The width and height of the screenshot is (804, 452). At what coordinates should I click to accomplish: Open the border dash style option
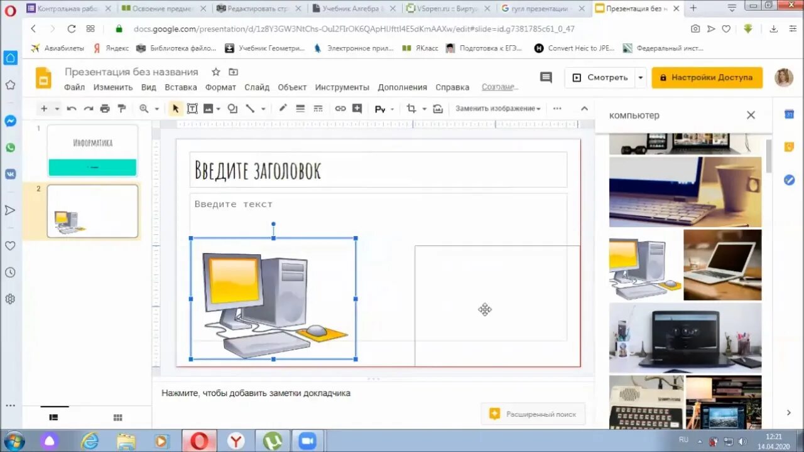(318, 109)
